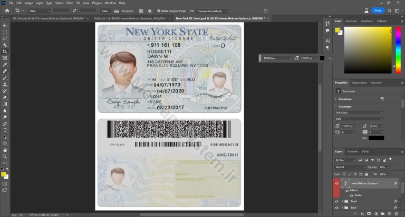Screen dimensions: 405x217
Task: Open the Image menu
Action: pos(28,3)
